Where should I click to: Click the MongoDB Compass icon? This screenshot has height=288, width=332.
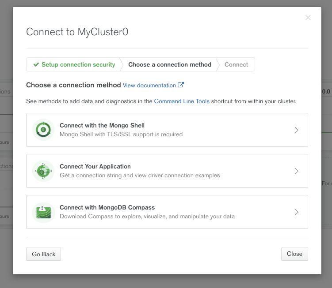(43, 212)
